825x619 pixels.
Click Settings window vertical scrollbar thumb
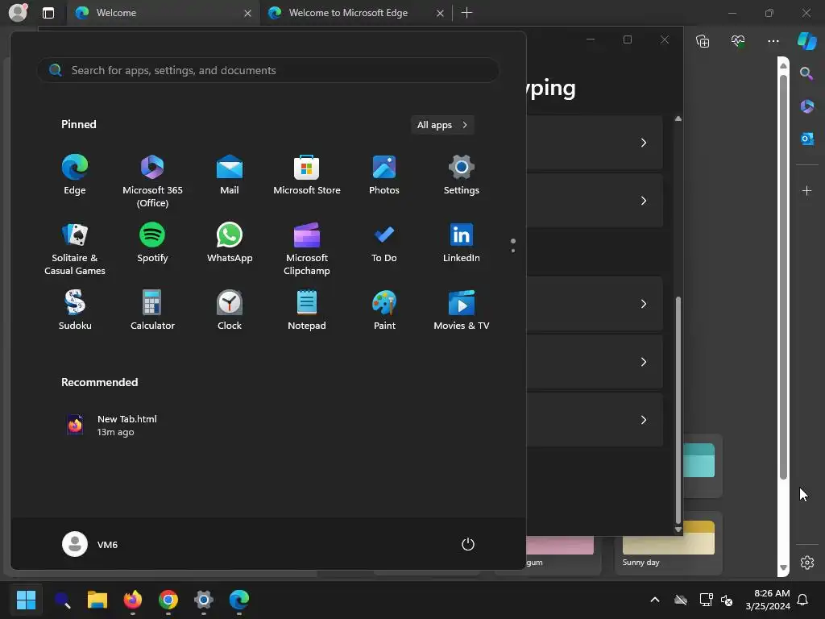click(x=678, y=410)
